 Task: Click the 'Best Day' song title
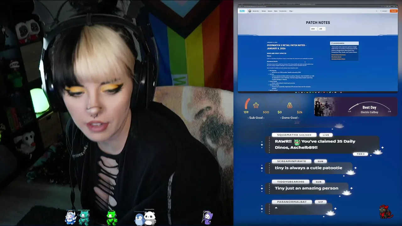coord(369,107)
